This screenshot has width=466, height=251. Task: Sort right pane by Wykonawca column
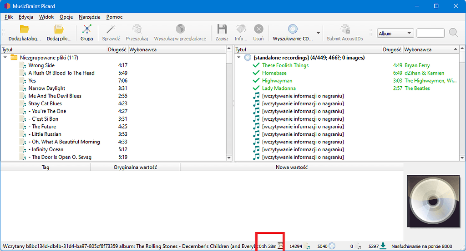tap(431, 49)
